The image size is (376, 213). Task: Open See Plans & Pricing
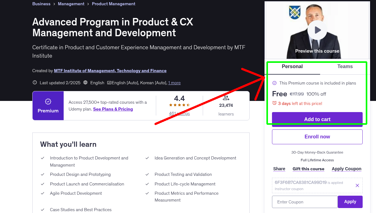click(x=113, y=109)
